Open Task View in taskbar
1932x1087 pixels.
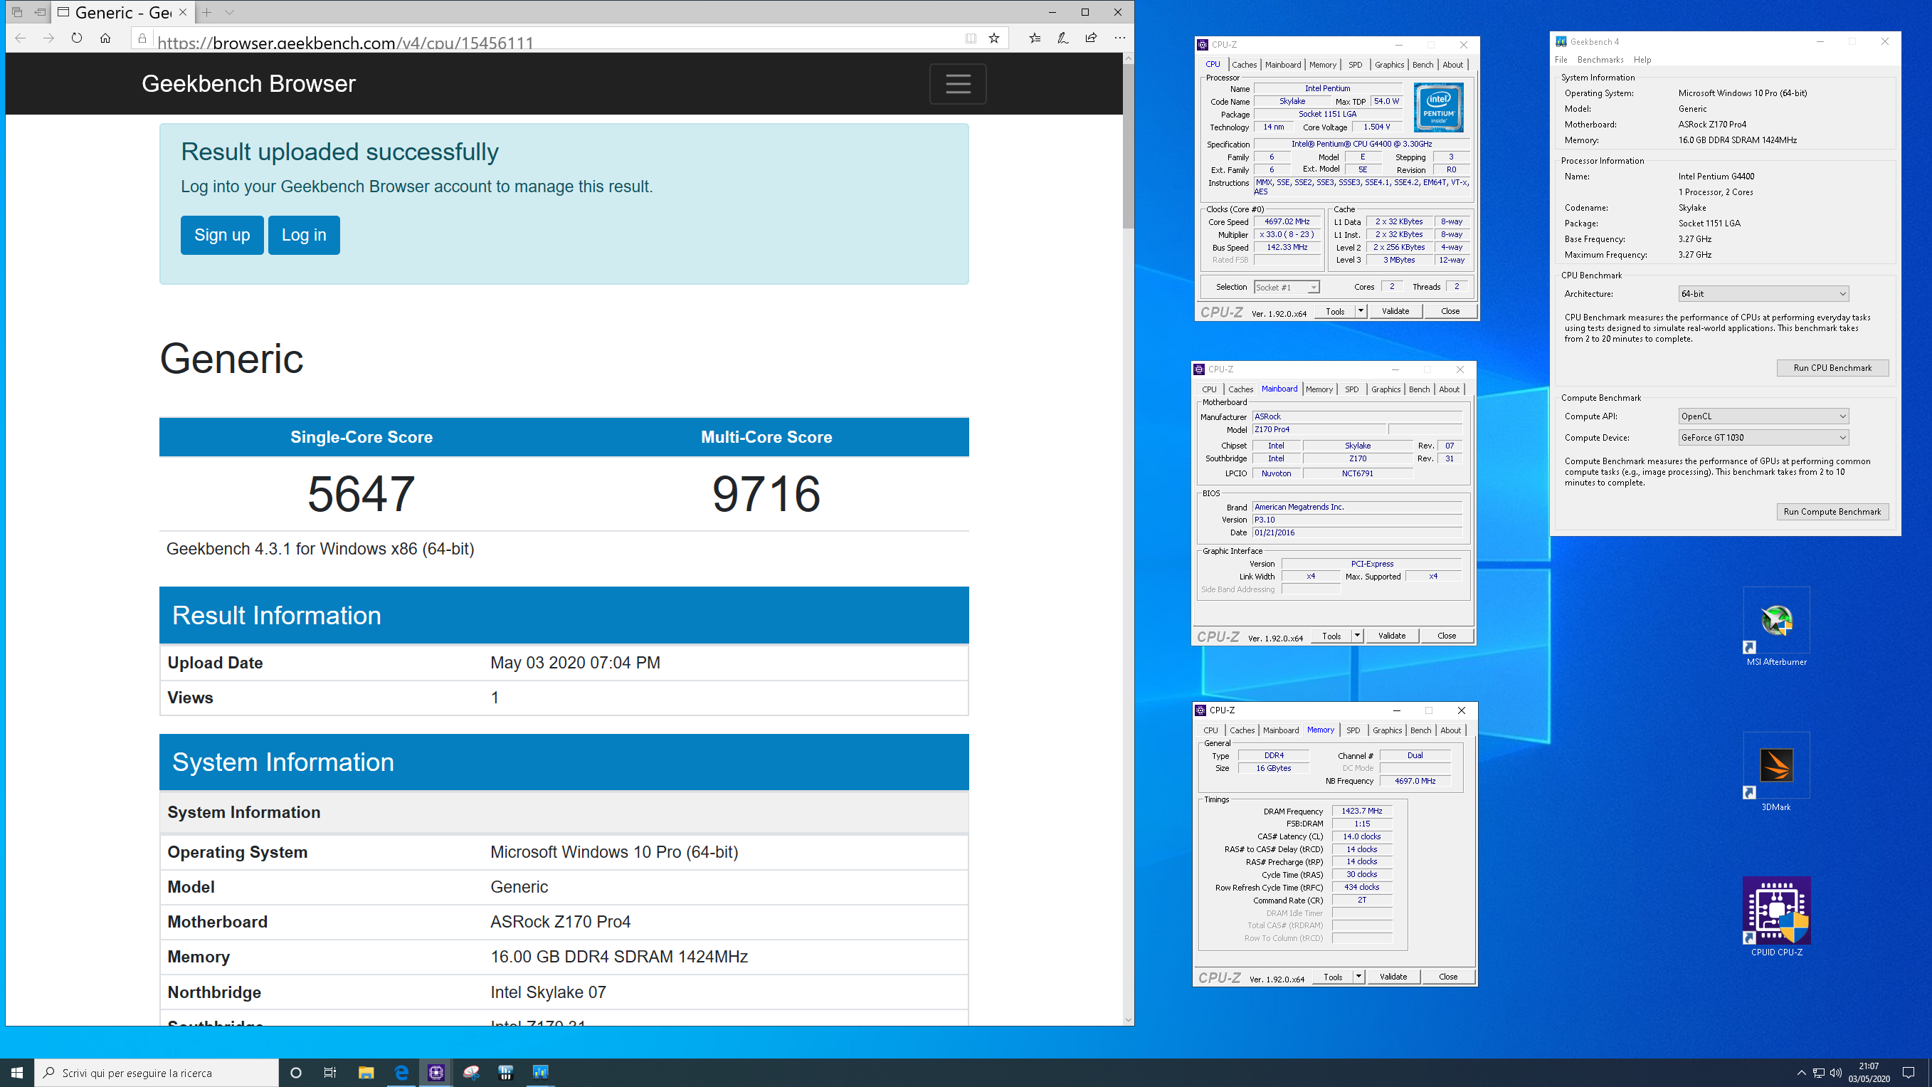pos(330,1072)
